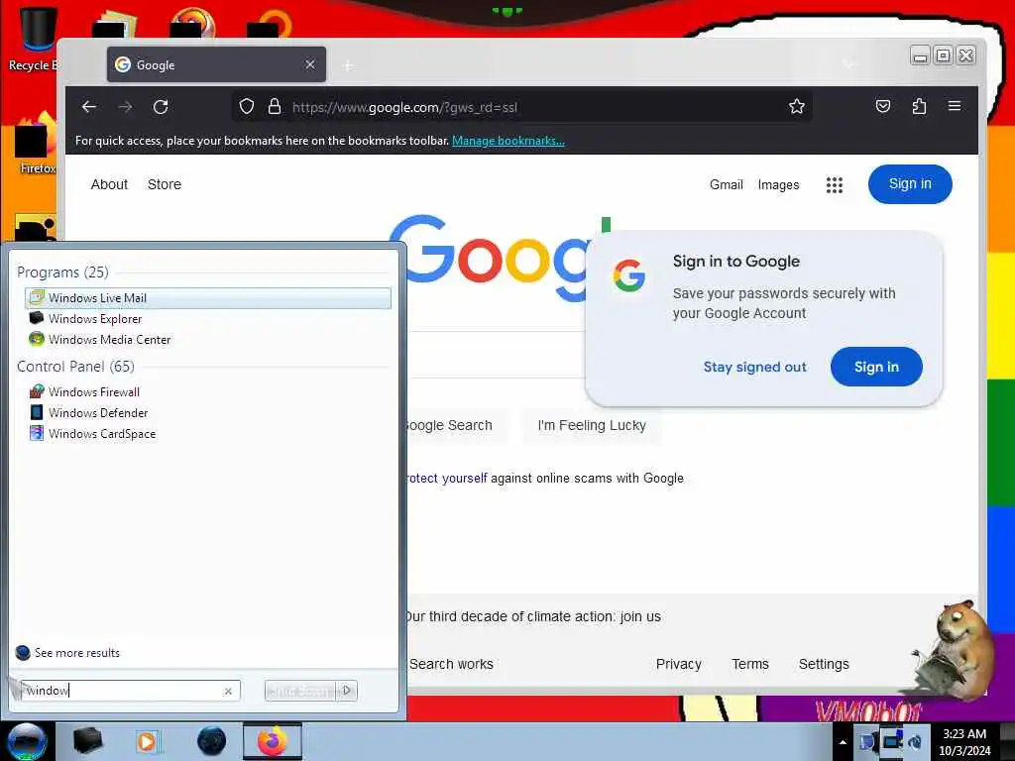Choose Stay signed out in popup
The height and width of the screenshot is (761, 1015).
(754, 367)
